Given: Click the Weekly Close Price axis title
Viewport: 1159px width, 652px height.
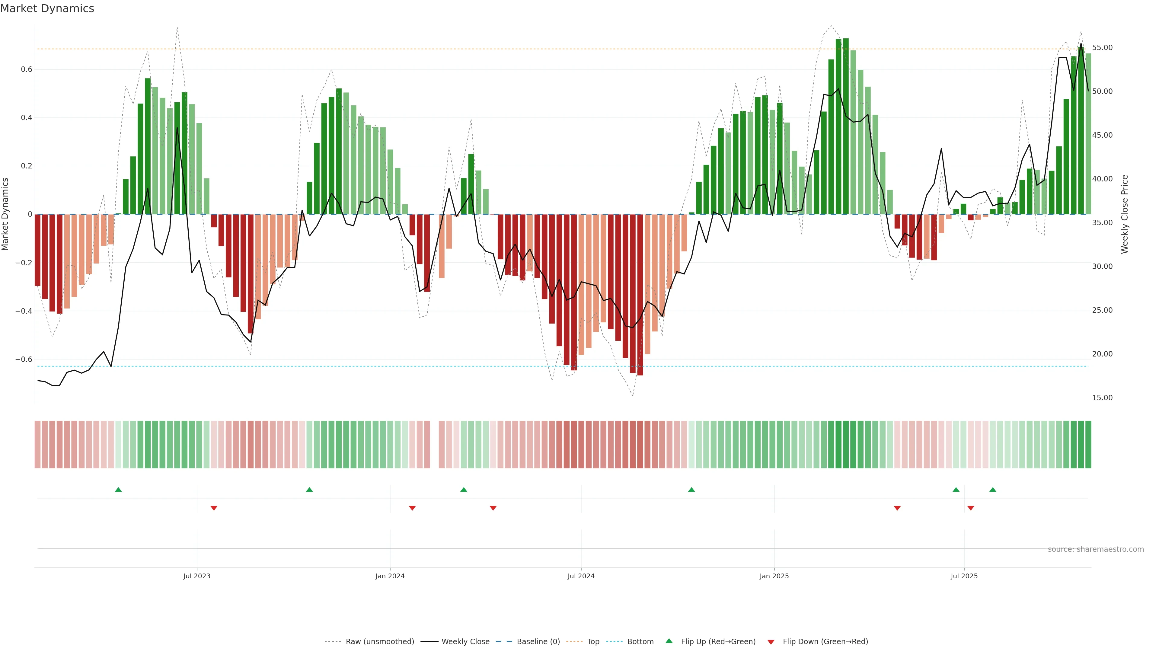Looking at the screenshot, I should (x=1124, y=214).
